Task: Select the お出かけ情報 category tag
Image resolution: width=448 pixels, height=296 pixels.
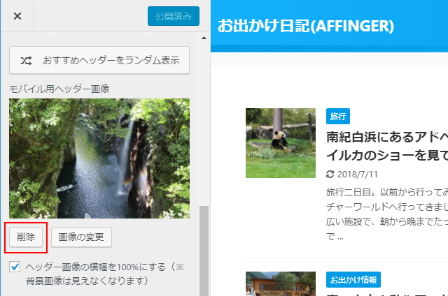Action: point(353,280)
